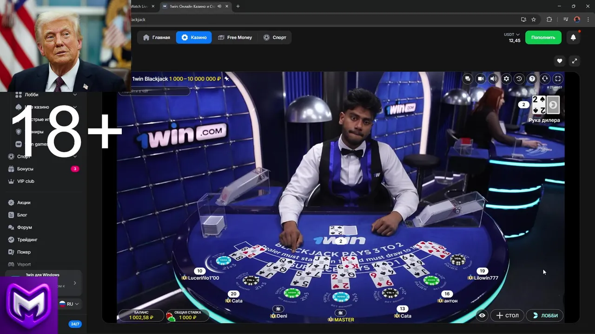Click the pin icon beside table limits
Image resolution: width=595 pixels, height=334 pixels.
[227, 79]
